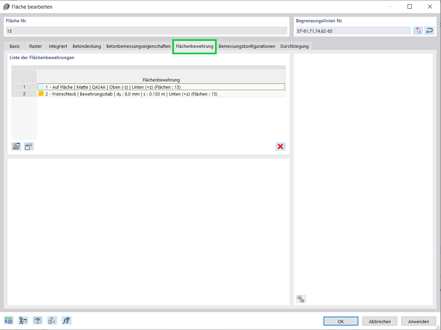This screenshot has width=441, height=330.
Task: Open the fx formula view icon
Action: pyautogui.click(x=66, y=320)
